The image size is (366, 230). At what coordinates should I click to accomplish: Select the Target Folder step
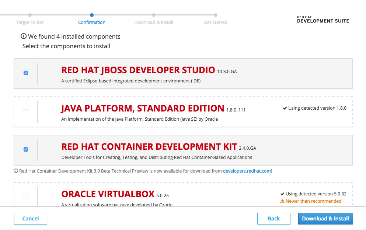29,22
